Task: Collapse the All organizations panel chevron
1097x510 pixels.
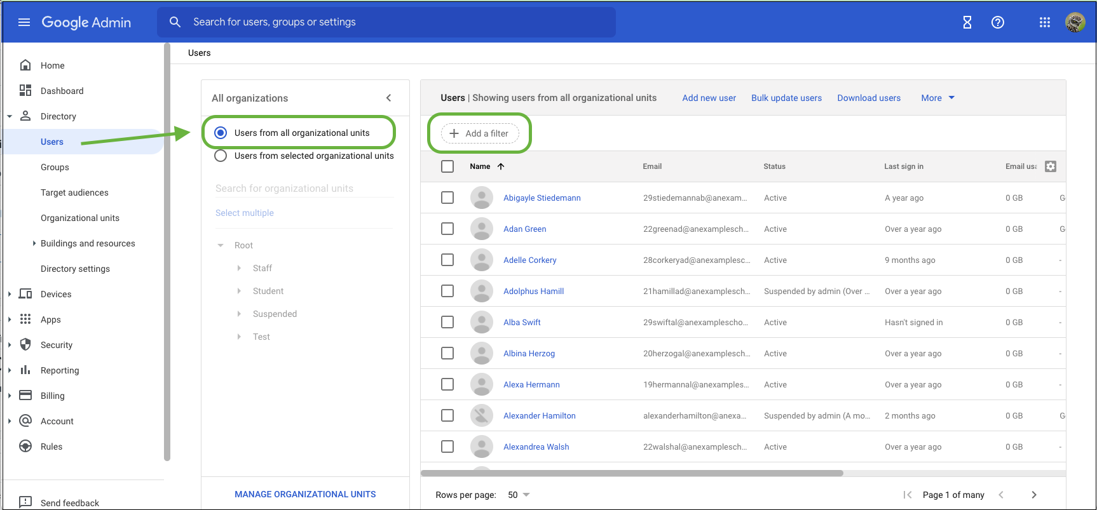Action: [x=389, y=98]
